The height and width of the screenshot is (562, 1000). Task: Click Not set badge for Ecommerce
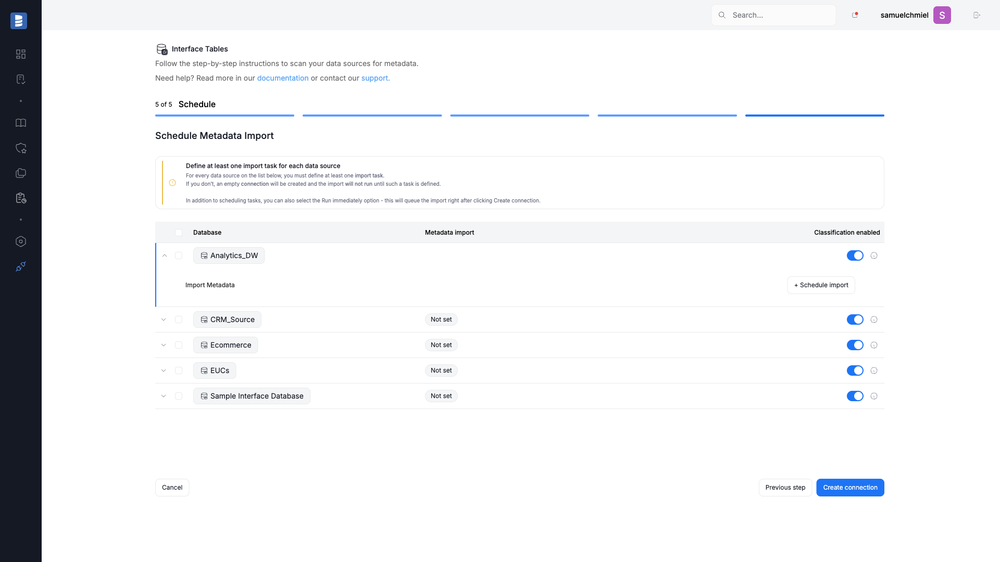(x=441, y=345)
